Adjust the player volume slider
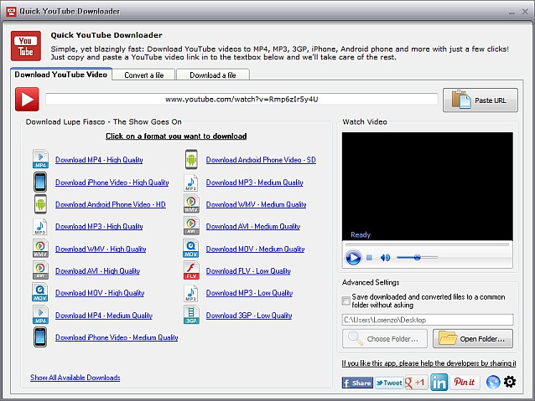Screen dimensions: 535x401 (x=417, y=258)
